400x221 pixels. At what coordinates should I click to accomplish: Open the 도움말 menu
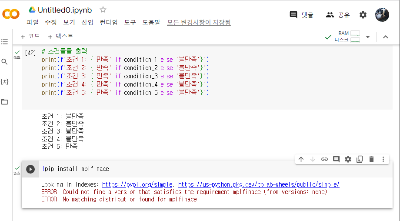[151, 23]
